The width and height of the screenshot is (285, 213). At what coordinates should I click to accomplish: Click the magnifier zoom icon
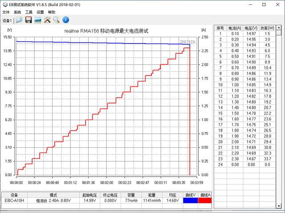57,20
